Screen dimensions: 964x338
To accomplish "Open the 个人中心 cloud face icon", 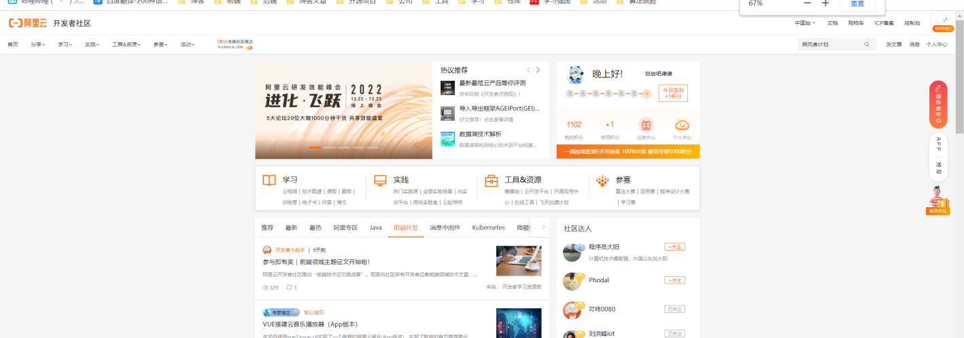I will [682, 125].
